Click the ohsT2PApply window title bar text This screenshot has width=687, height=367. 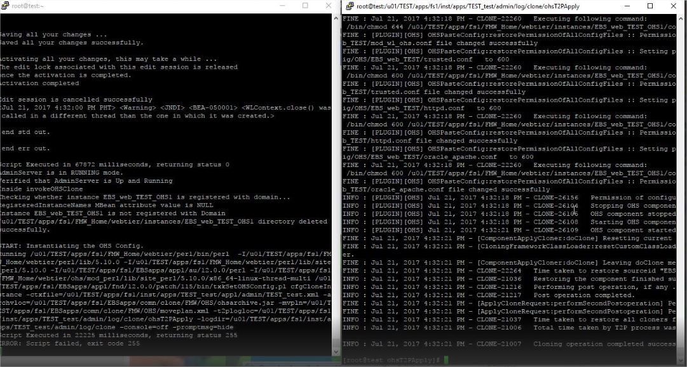point(477,6)
